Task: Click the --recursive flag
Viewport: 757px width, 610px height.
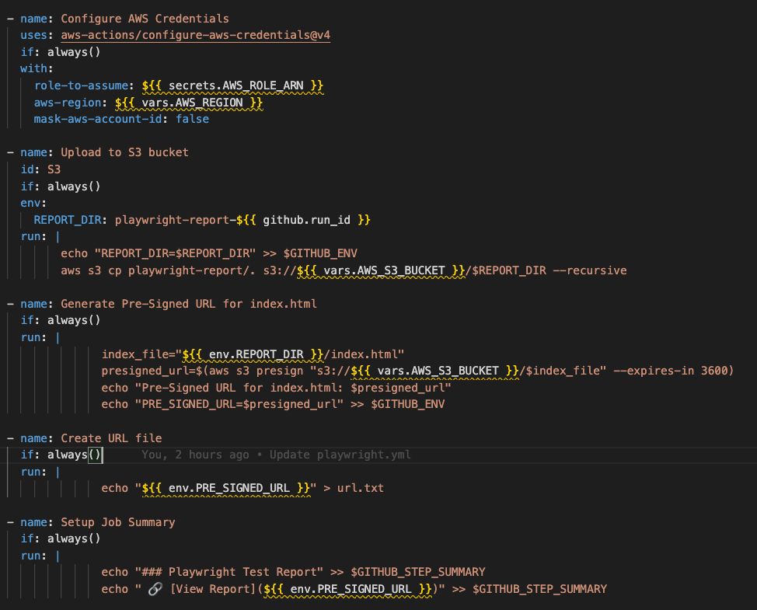Action: 589,270
